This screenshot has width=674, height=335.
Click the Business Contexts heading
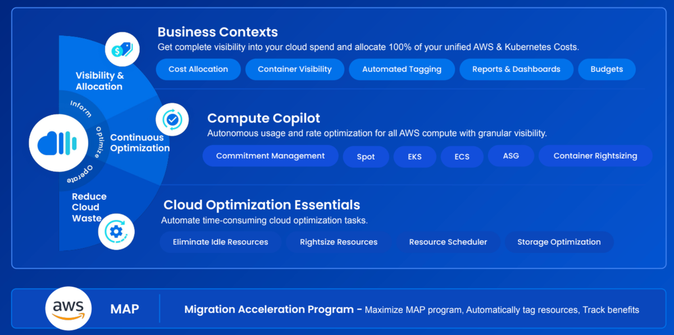(x=217, y=32)
